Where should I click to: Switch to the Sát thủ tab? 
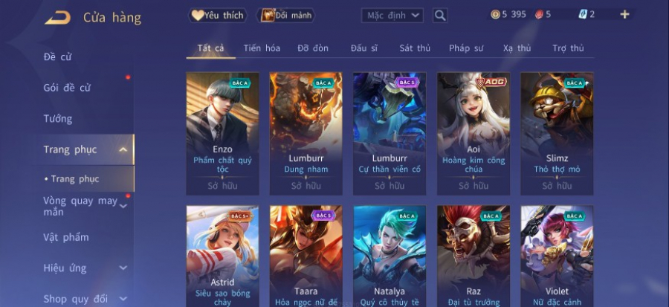pyautogui.click(x=415, y=48)
